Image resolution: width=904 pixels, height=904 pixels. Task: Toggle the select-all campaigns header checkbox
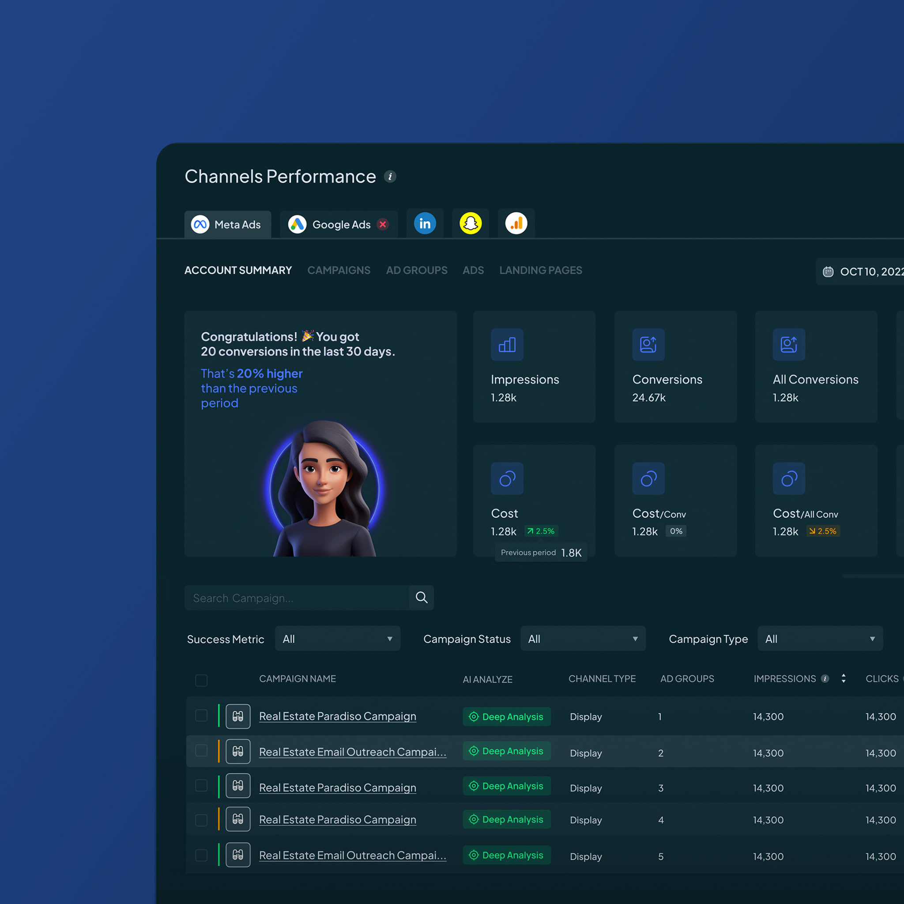click(x=201, y=680)
